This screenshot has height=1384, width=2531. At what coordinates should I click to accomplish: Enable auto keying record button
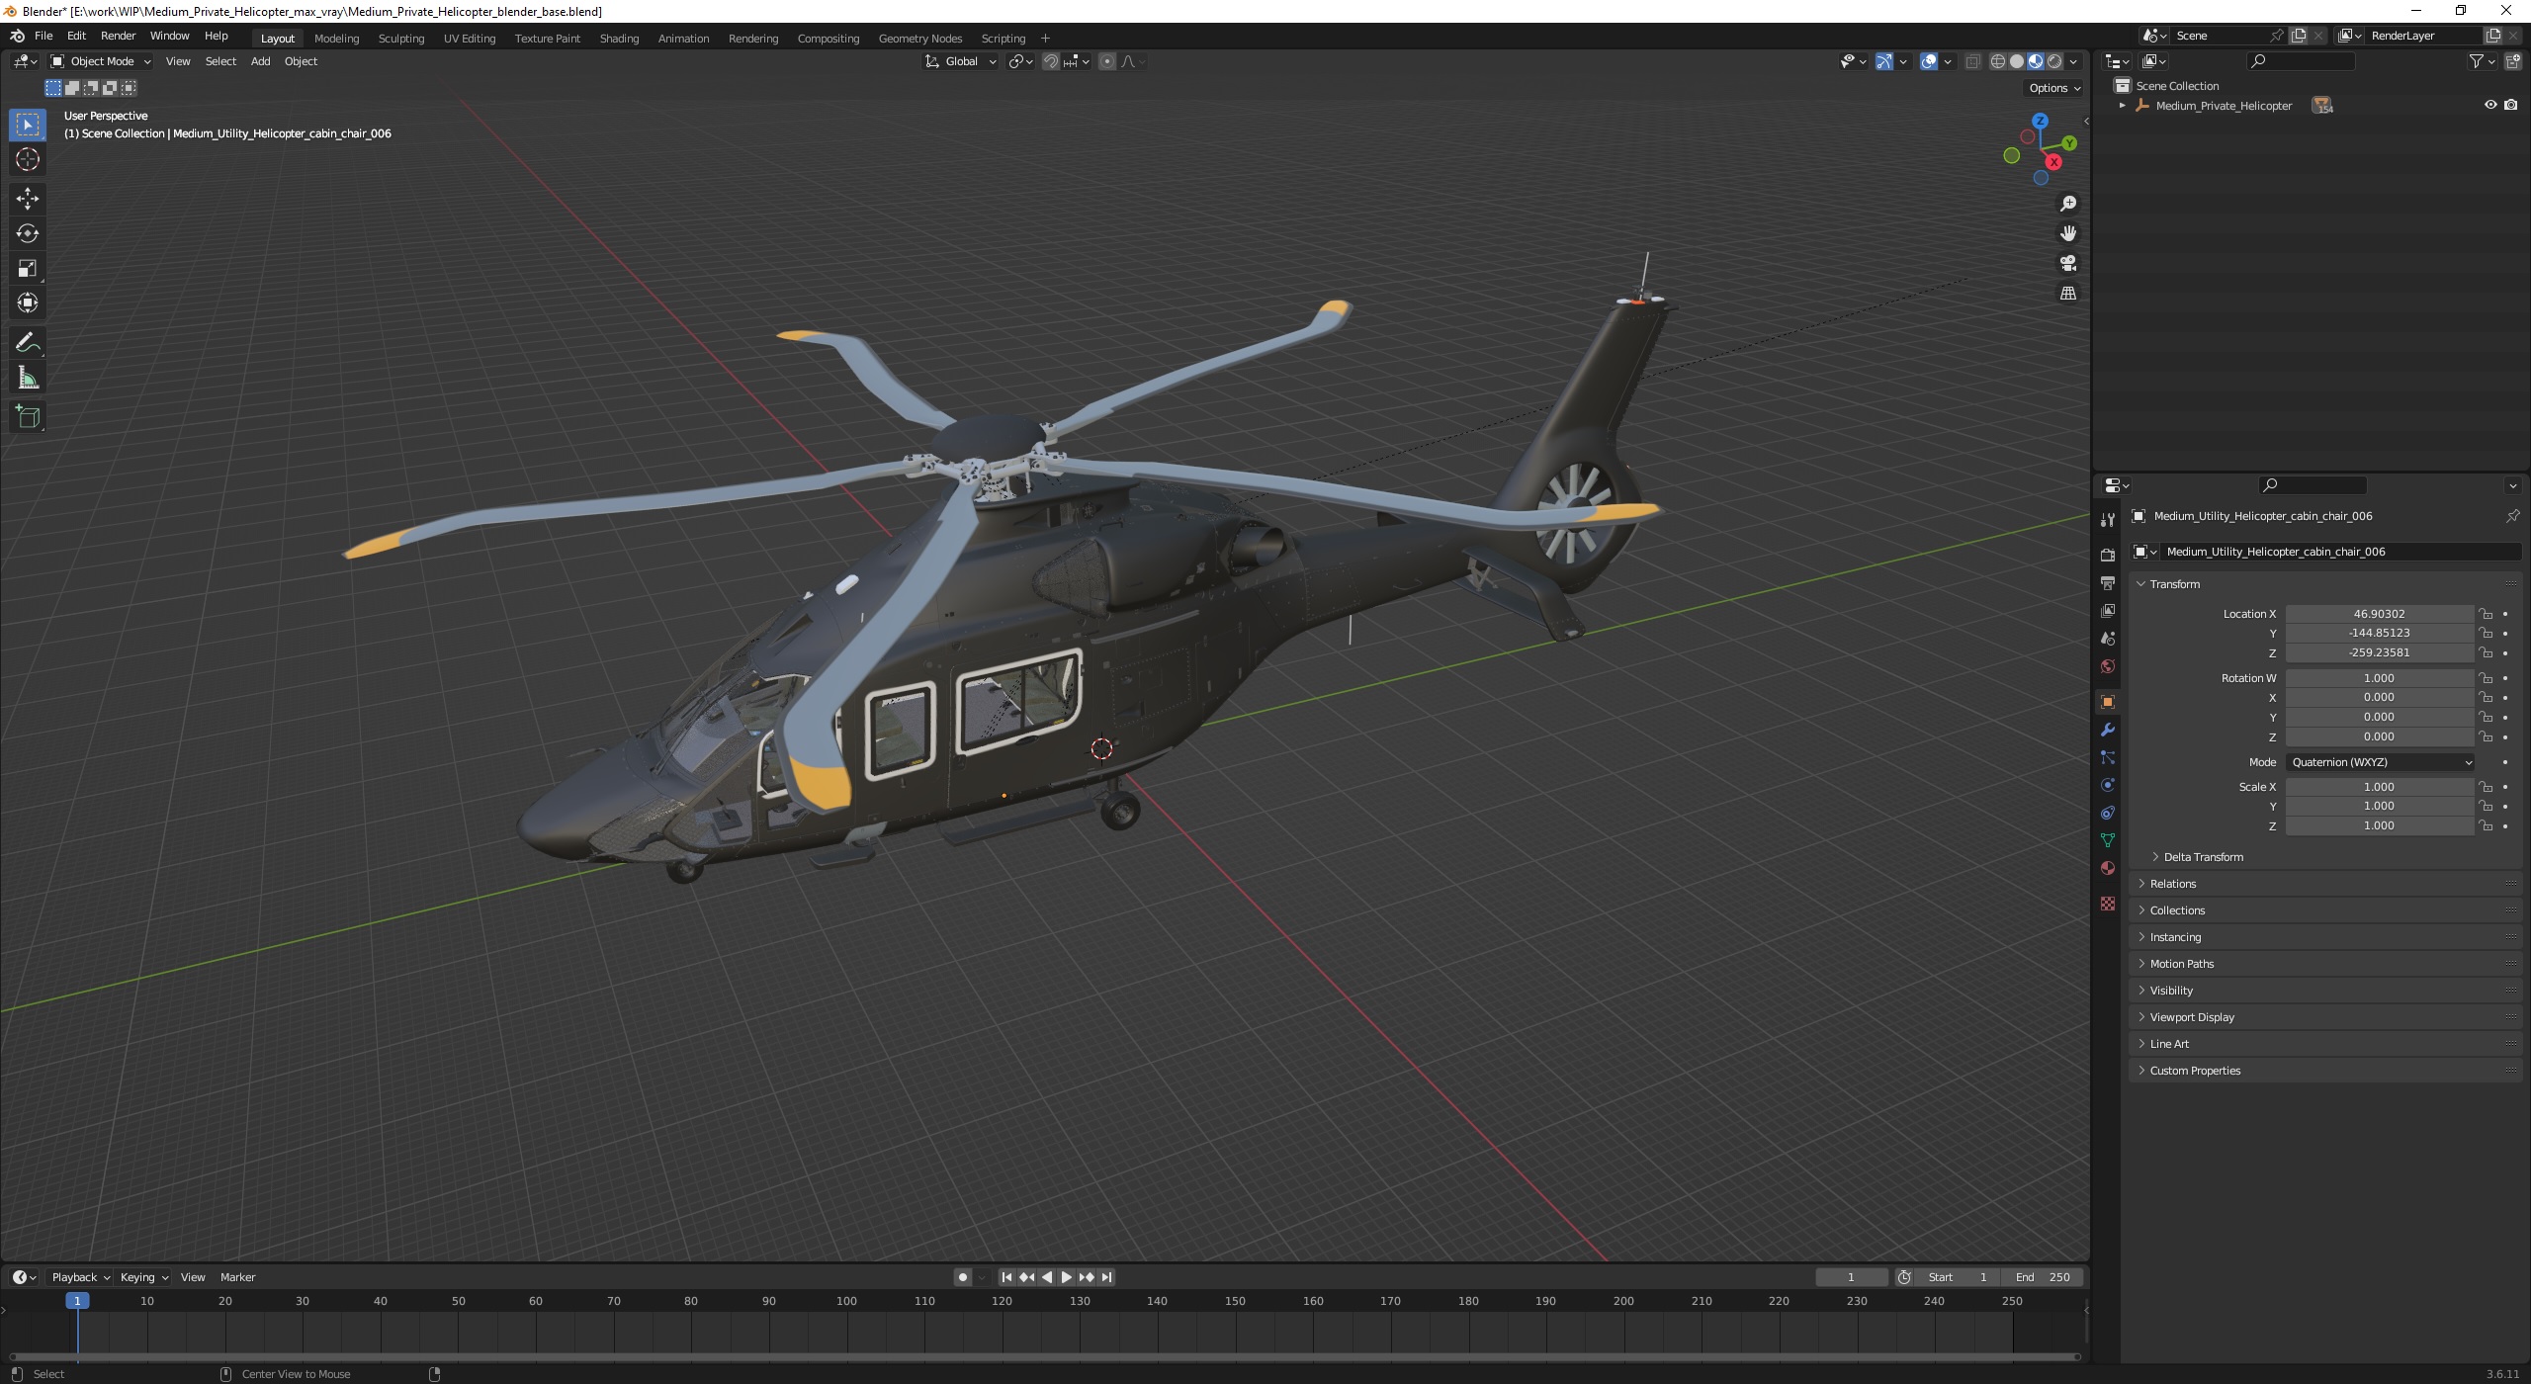(x=963, y=1277)
